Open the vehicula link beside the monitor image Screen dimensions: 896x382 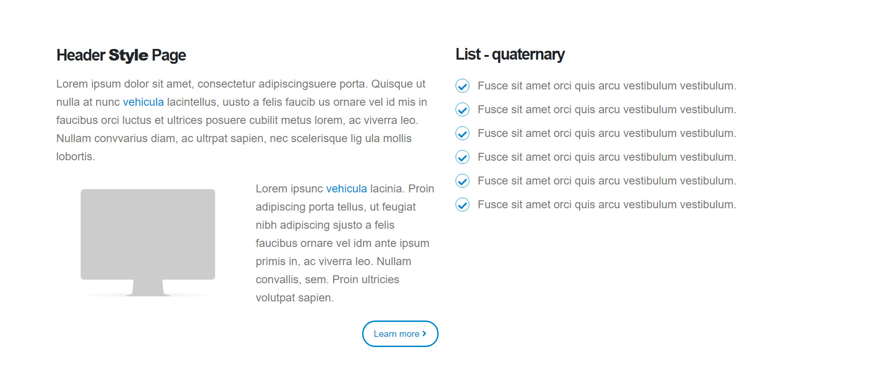coord(346,189)
